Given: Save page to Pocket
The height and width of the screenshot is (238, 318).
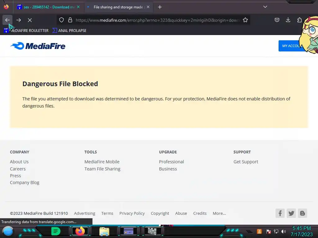Looking at the screenshot, I should tap(277, 20).
